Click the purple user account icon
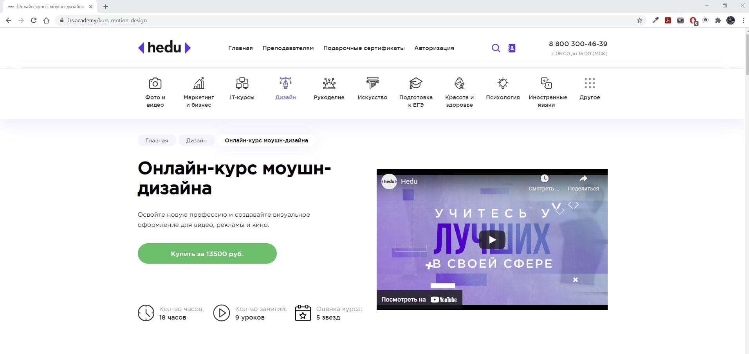 pos(512,48)
